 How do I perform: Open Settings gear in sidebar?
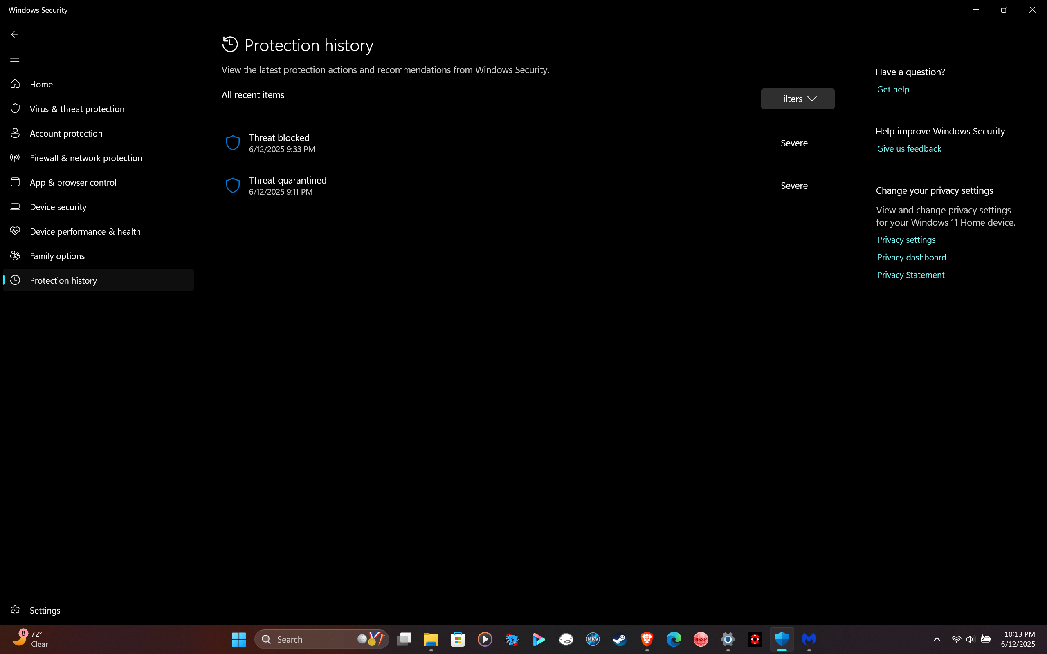point(15,610)
